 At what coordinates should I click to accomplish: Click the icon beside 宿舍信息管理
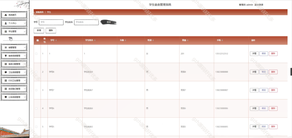(x=6, y=56)
